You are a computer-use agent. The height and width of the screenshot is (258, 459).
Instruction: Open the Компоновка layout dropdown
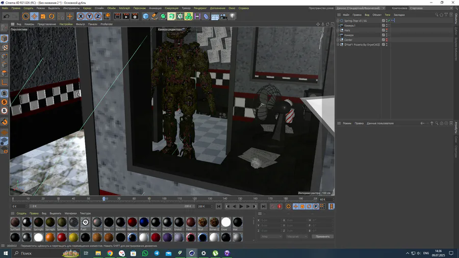tap(431, 8)
